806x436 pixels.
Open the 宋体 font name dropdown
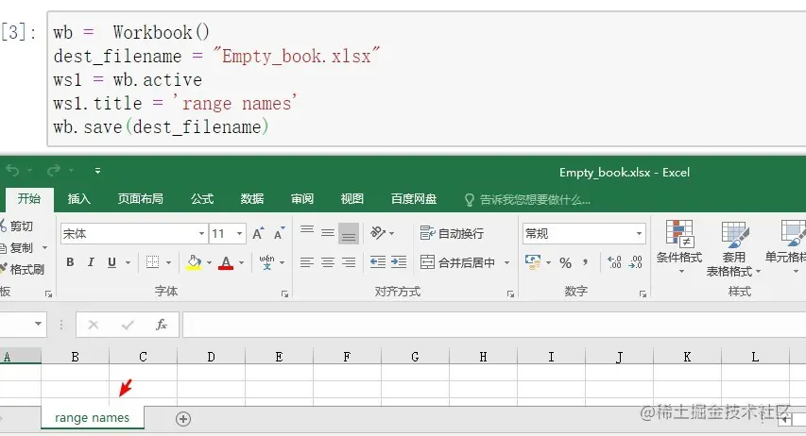click(x=201, y=234)
